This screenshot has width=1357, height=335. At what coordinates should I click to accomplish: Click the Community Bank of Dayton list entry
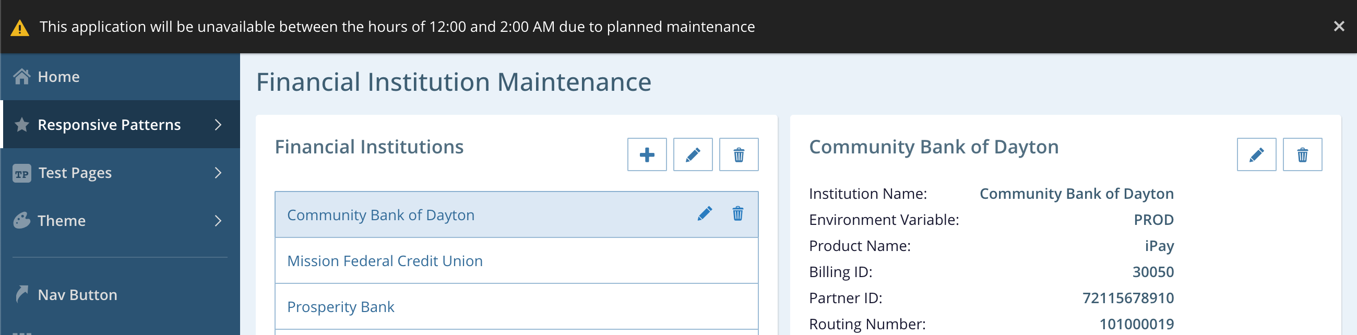[x=380, y=215]
